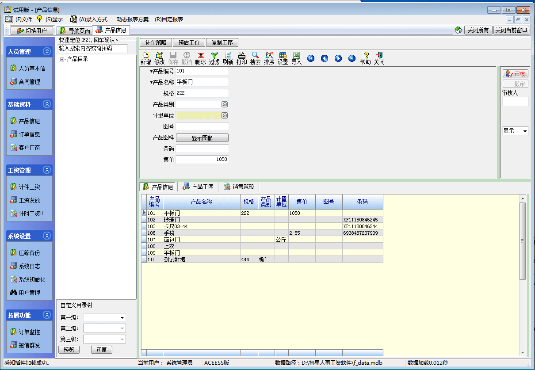Click the 产品名称 field containing 平板门
The width and height of the screenshot is (535, 370).
point(202,82)
